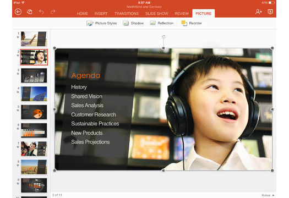Click the document title in header
The height and width of the screenshot is (198, 289).
click(144, 7)
